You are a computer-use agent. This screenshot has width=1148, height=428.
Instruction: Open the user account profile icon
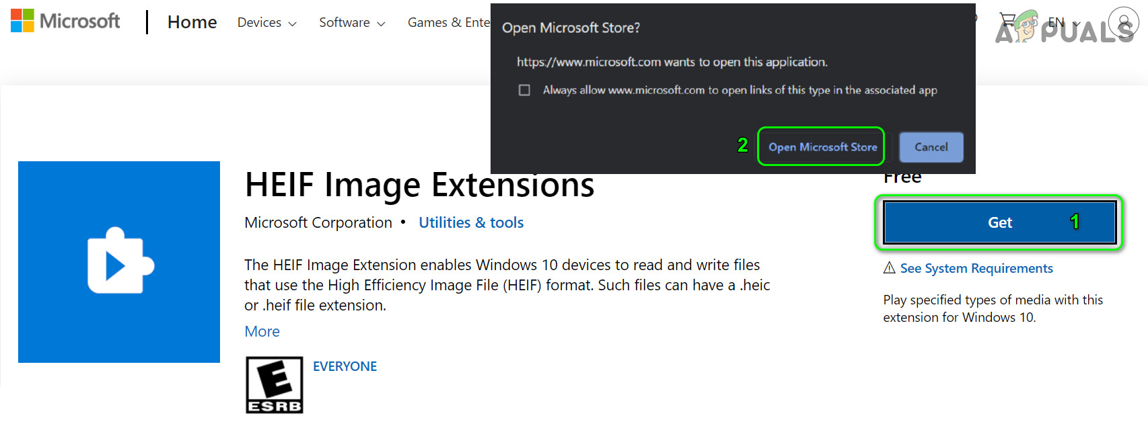(1123, 22)
